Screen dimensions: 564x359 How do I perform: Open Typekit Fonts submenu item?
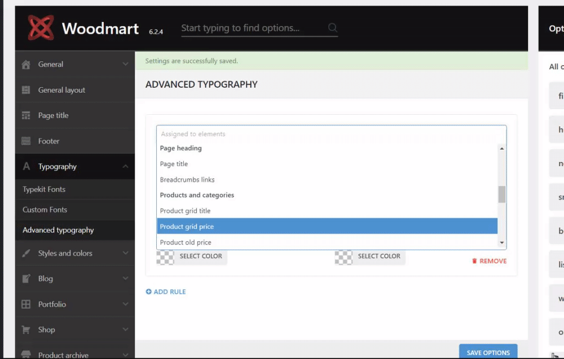[75, 189]
